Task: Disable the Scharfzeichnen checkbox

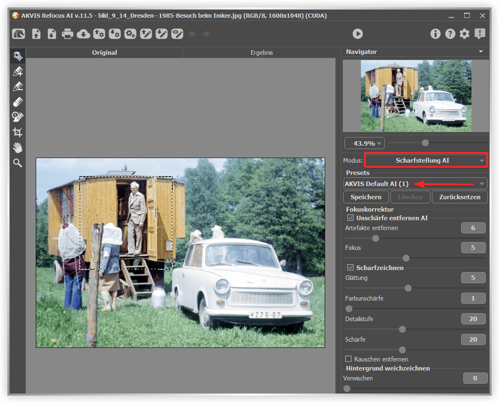Action: [350, 268]
